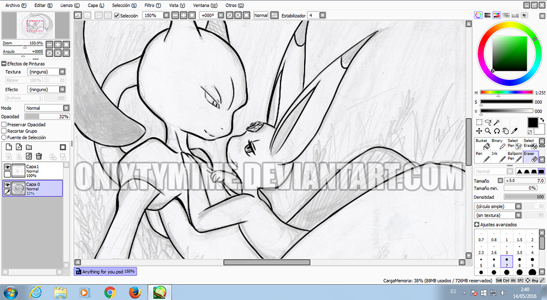Select brush size 3.5 preset

520,249
